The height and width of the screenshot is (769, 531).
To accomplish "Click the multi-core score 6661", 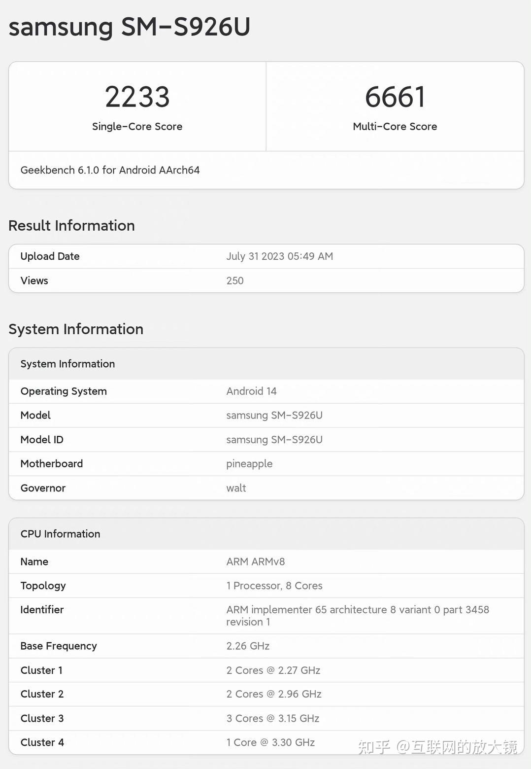I will point(395,97).
